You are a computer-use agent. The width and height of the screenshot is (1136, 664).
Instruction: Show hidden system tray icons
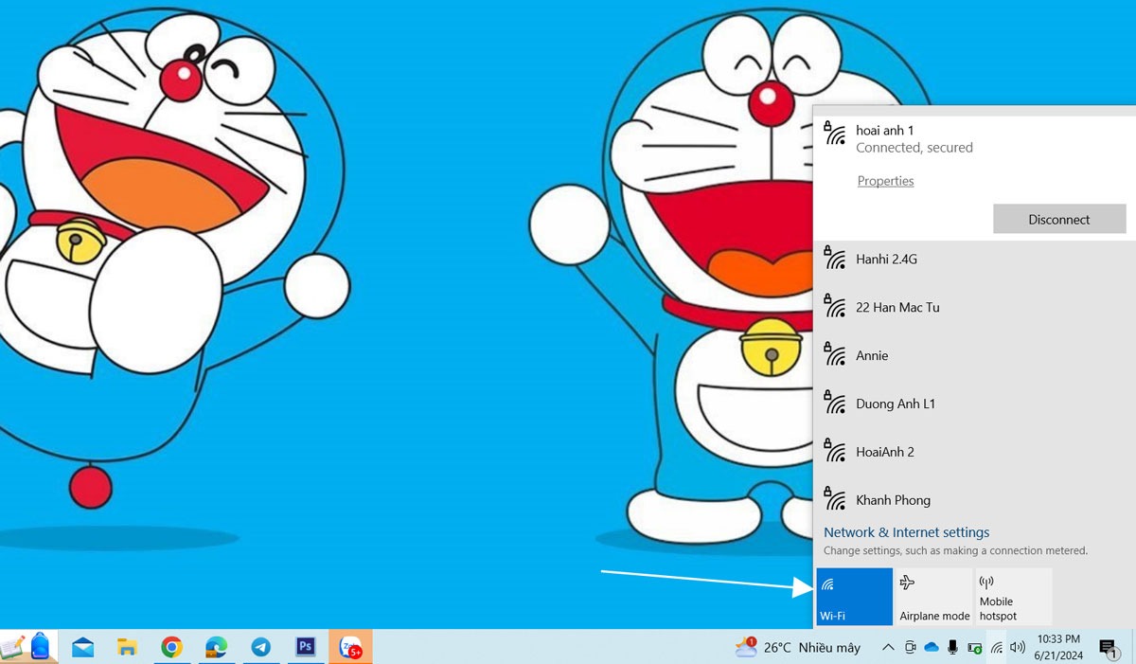887,648
